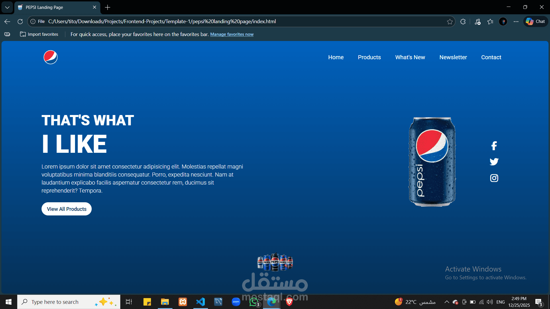Click the Pepsi logo in the header

(x=50, y=57)
